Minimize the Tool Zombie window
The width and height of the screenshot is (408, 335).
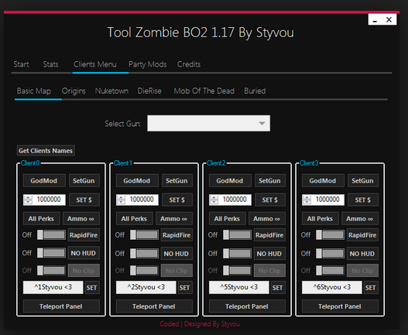[x=375, y=20]
